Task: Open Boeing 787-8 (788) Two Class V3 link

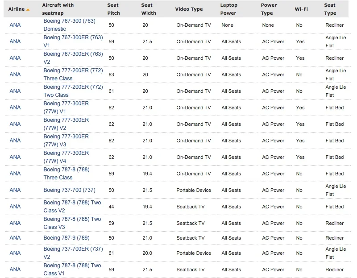Action: tap(72, 223)
